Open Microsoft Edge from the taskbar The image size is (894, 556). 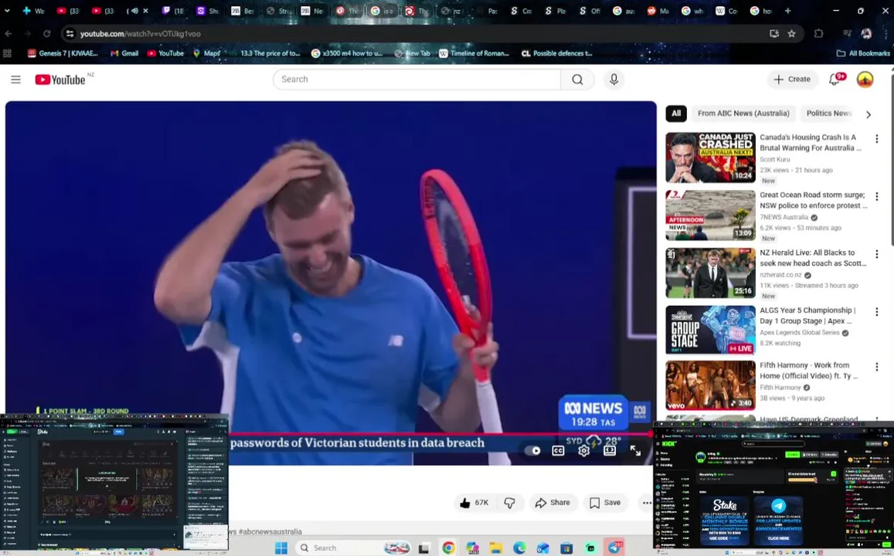click(x=519, y=548)
